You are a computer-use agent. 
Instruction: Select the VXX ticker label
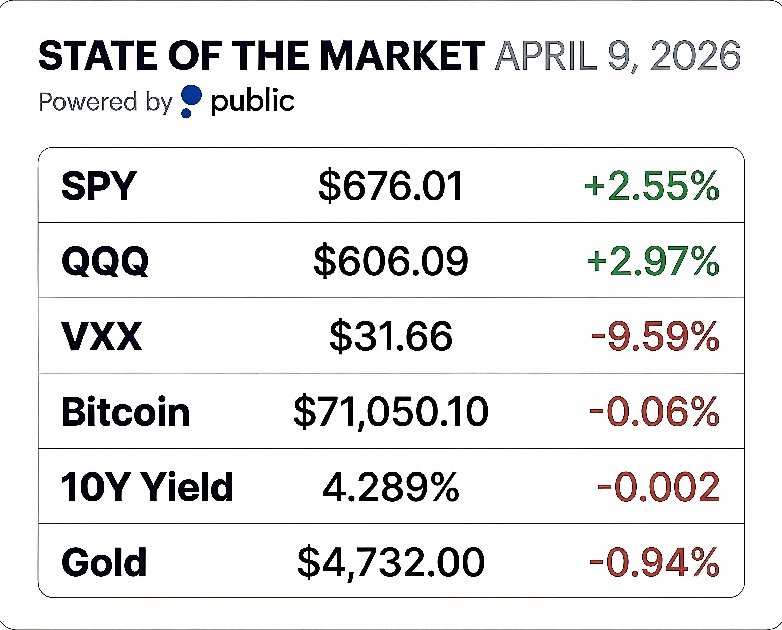(x=102, y=336)
